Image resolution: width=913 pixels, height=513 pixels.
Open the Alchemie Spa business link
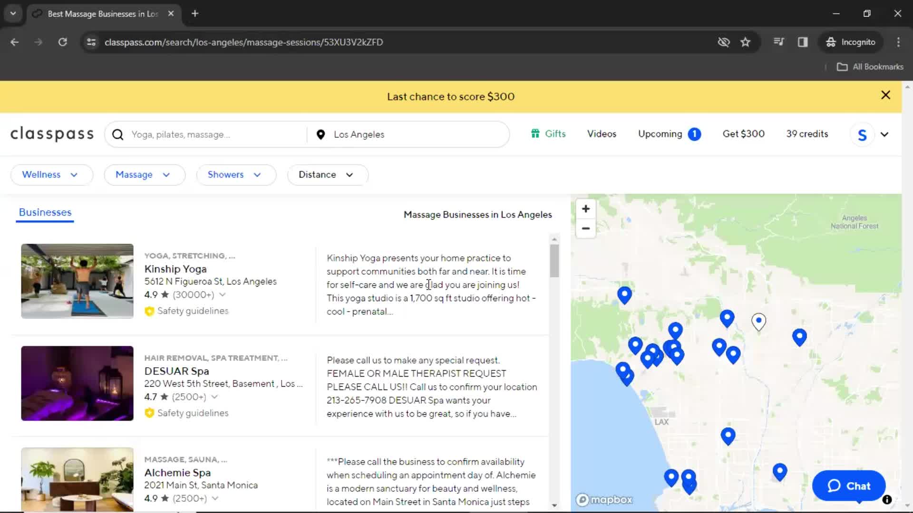click(177, 473)
